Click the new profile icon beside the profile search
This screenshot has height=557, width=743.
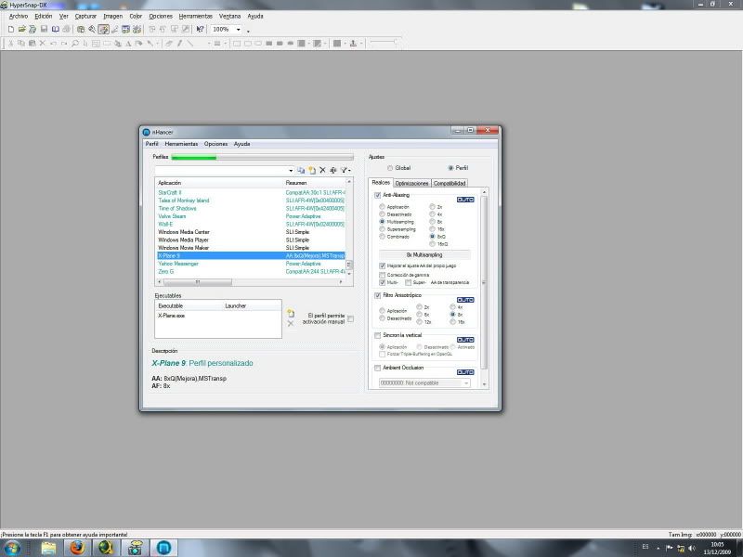pyautogui.click(x=312, y=170)
